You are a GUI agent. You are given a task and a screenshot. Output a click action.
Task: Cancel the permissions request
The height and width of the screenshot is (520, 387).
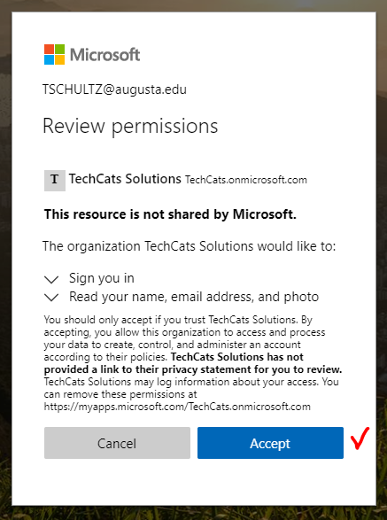[x=117, y=443]
